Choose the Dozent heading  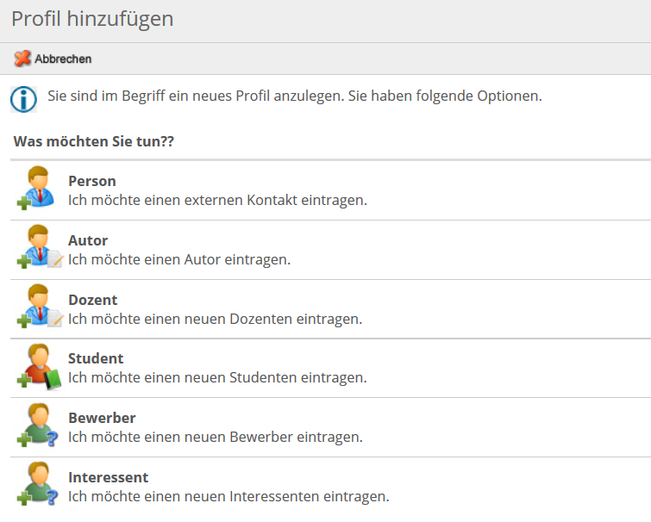click(93, 300)
